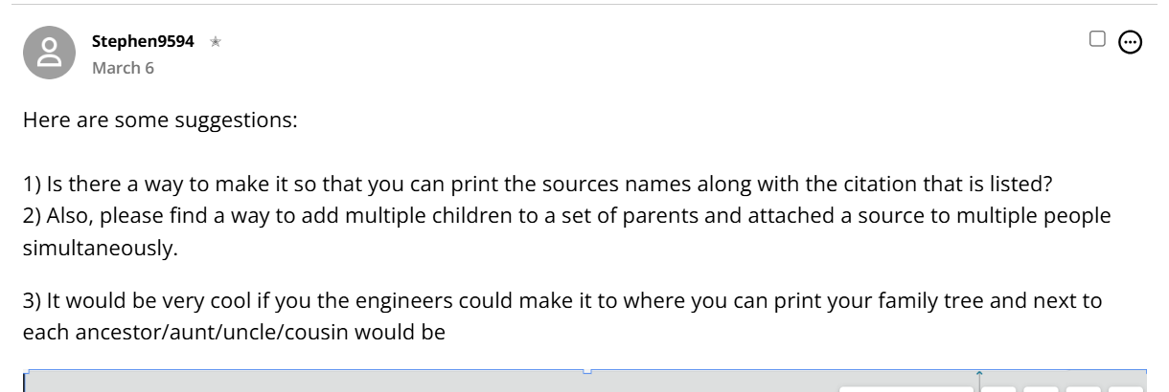Screen dimensions: 1169x392
Task: Click the third small square button in embedded image
Action: coord(1081,389)
